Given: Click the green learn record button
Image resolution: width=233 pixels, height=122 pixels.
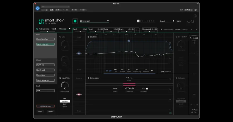Looking at the screenshot, I should point(75,21).
